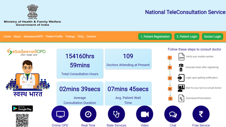Click the Video label under the camera icon
Image resolution: width=226 pixels, height=127 pixels.
click(x=145, y=125)
